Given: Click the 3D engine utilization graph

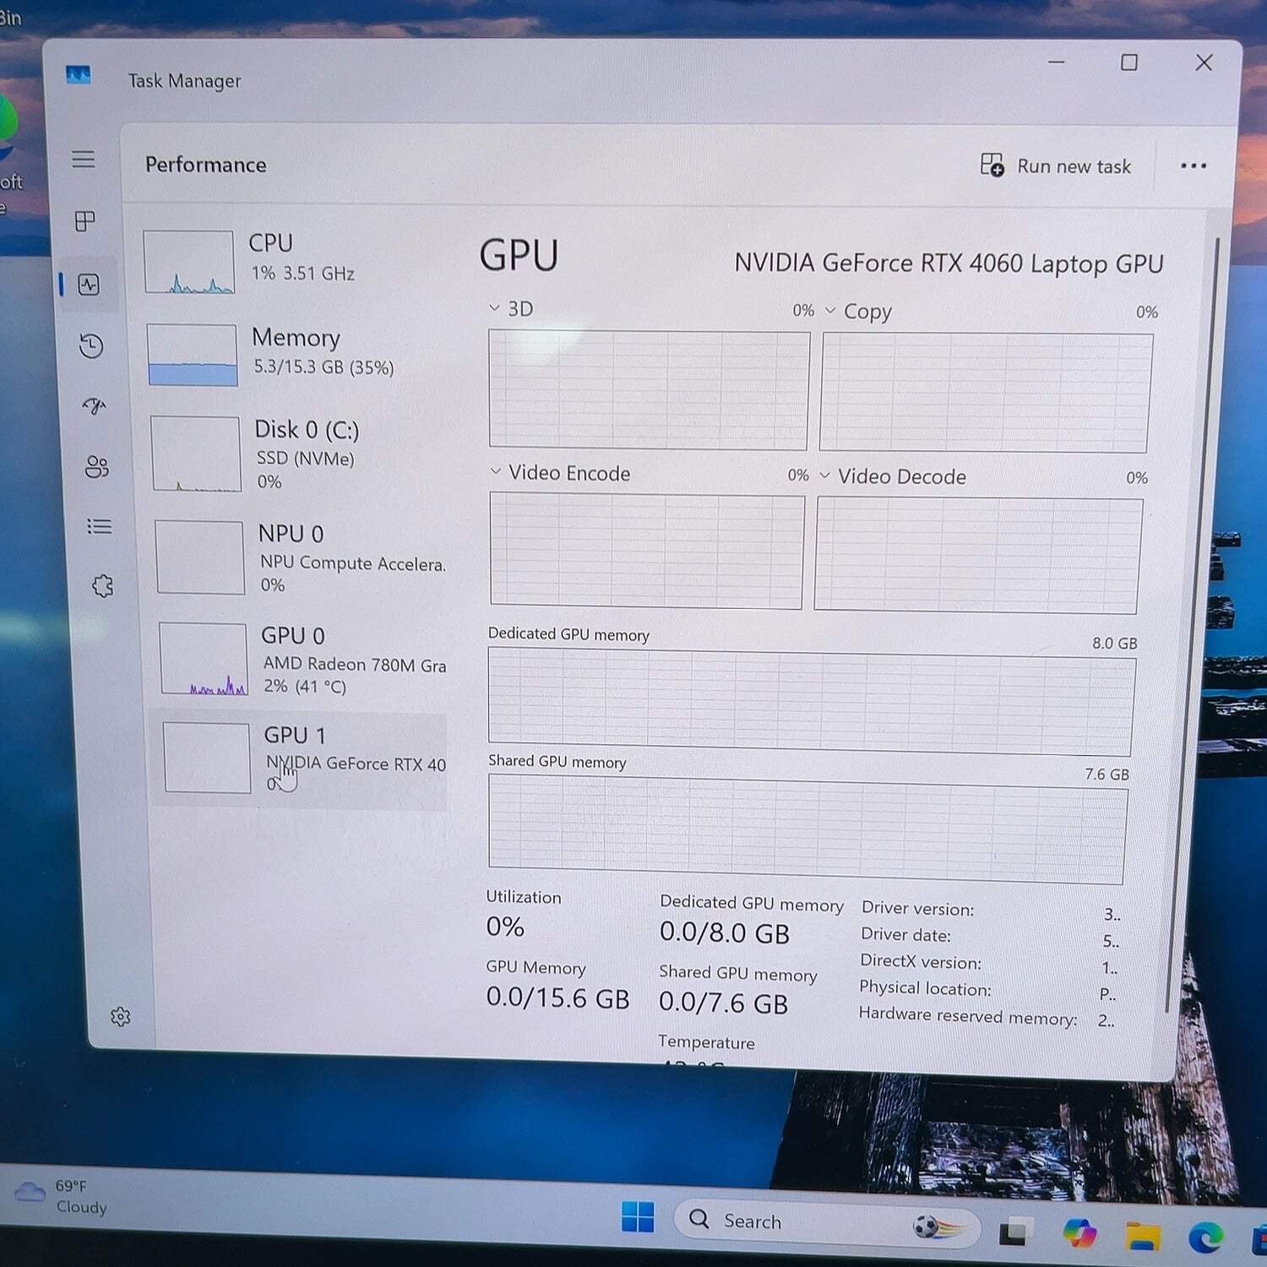Looking at the screenshot, I should pos(649,390).
